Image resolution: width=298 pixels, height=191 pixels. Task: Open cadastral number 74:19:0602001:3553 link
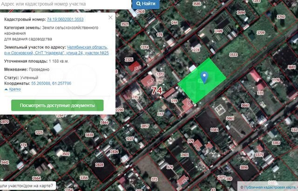pos(65,20)
